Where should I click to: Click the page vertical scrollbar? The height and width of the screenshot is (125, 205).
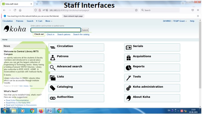(200, 55)
